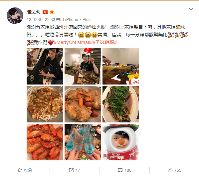Click the star 收藏 favorite button
199x176 pixels.
[x=25, y=170]
